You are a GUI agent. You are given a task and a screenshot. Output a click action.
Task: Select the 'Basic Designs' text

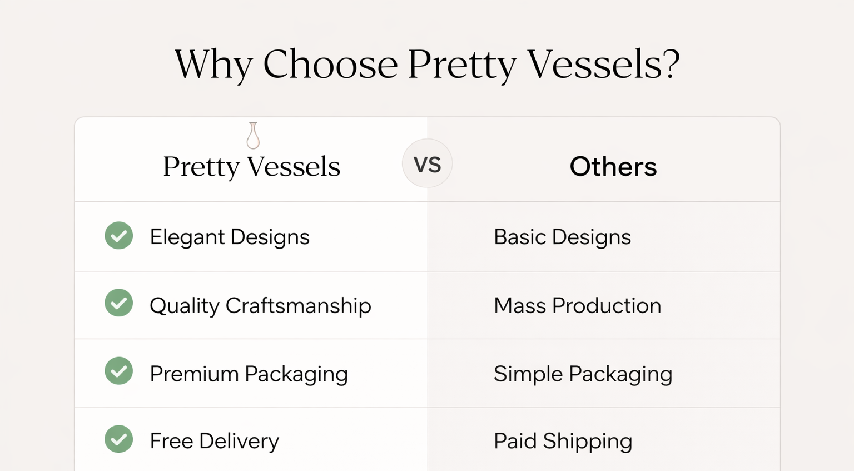pyautogui.click(x=562, y=237)
